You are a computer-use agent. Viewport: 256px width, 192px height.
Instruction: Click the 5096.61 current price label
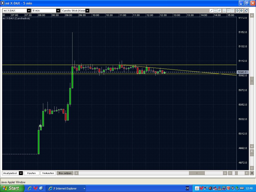pyautogui.click(x=242, y=72)
